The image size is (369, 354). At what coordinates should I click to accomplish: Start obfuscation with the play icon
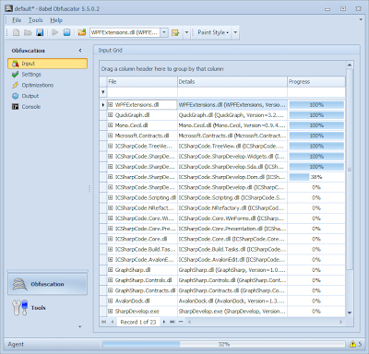(x=55, y=32)
